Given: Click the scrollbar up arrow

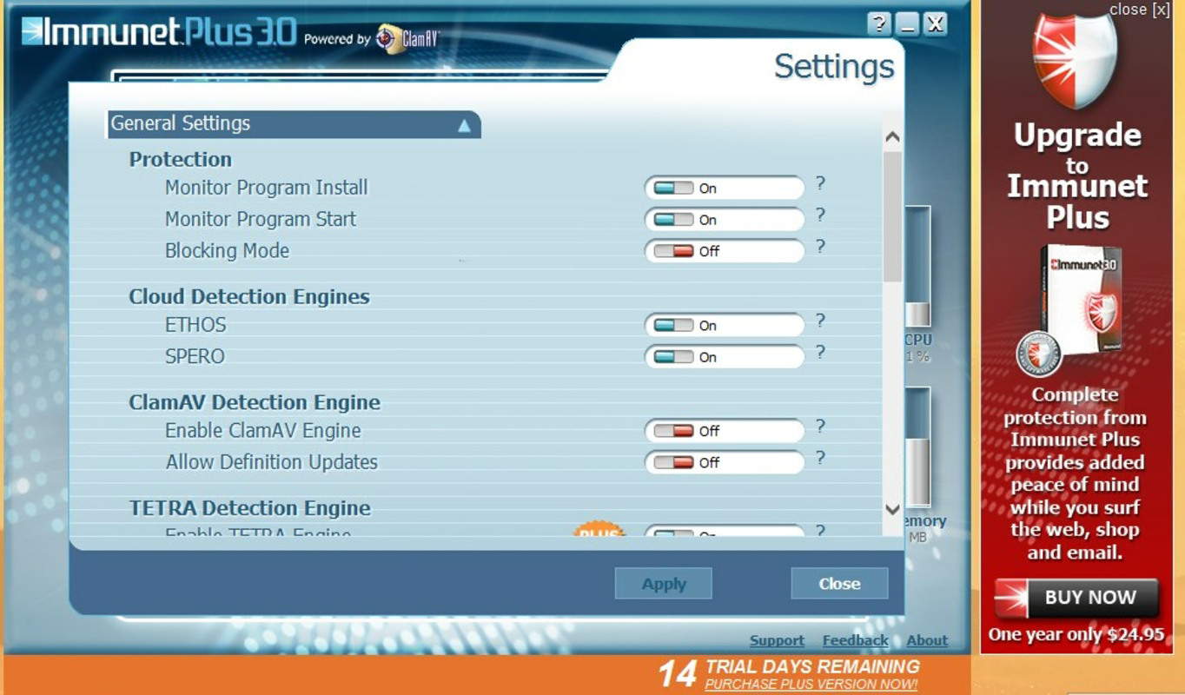Looking at the screenshot, I should 892,137.
